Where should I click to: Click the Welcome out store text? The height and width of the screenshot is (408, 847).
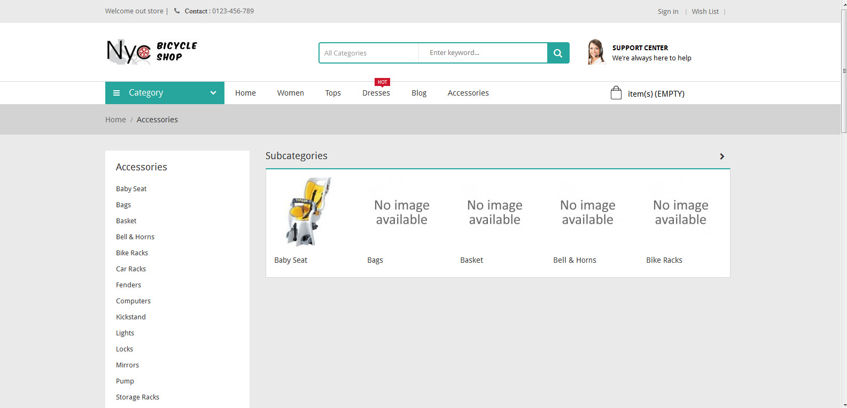[134, 11]
